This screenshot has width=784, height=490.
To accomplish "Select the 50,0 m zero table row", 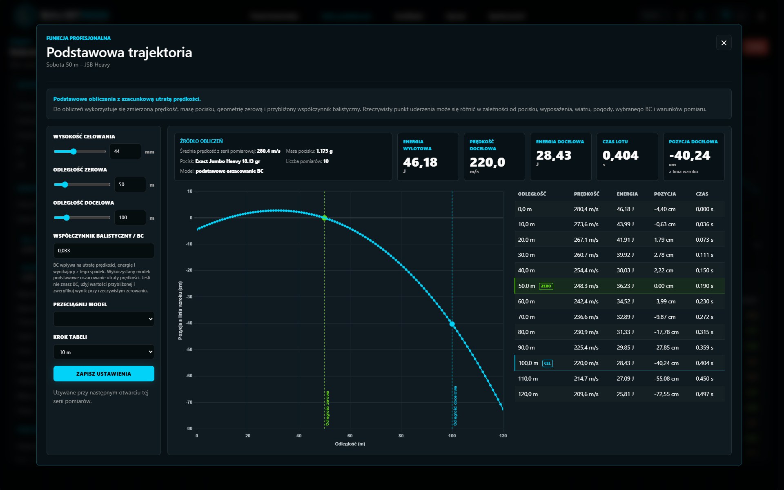I will tap(619, 286).
